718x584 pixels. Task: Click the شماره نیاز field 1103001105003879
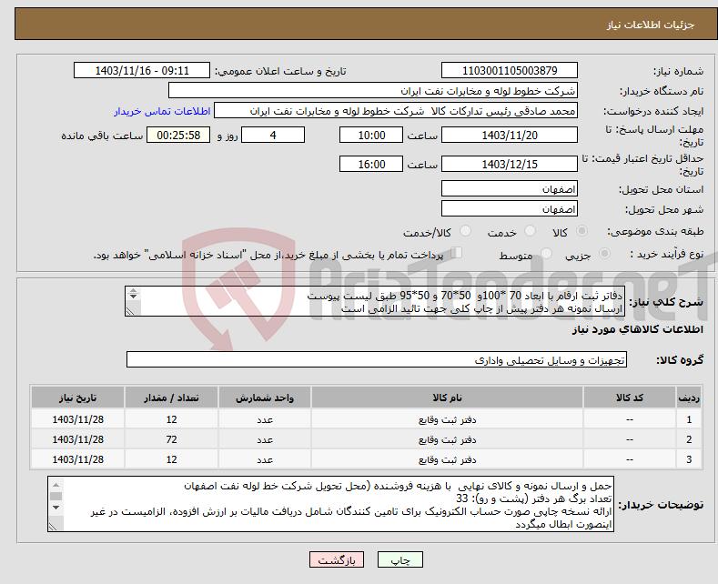coord(510,70)
